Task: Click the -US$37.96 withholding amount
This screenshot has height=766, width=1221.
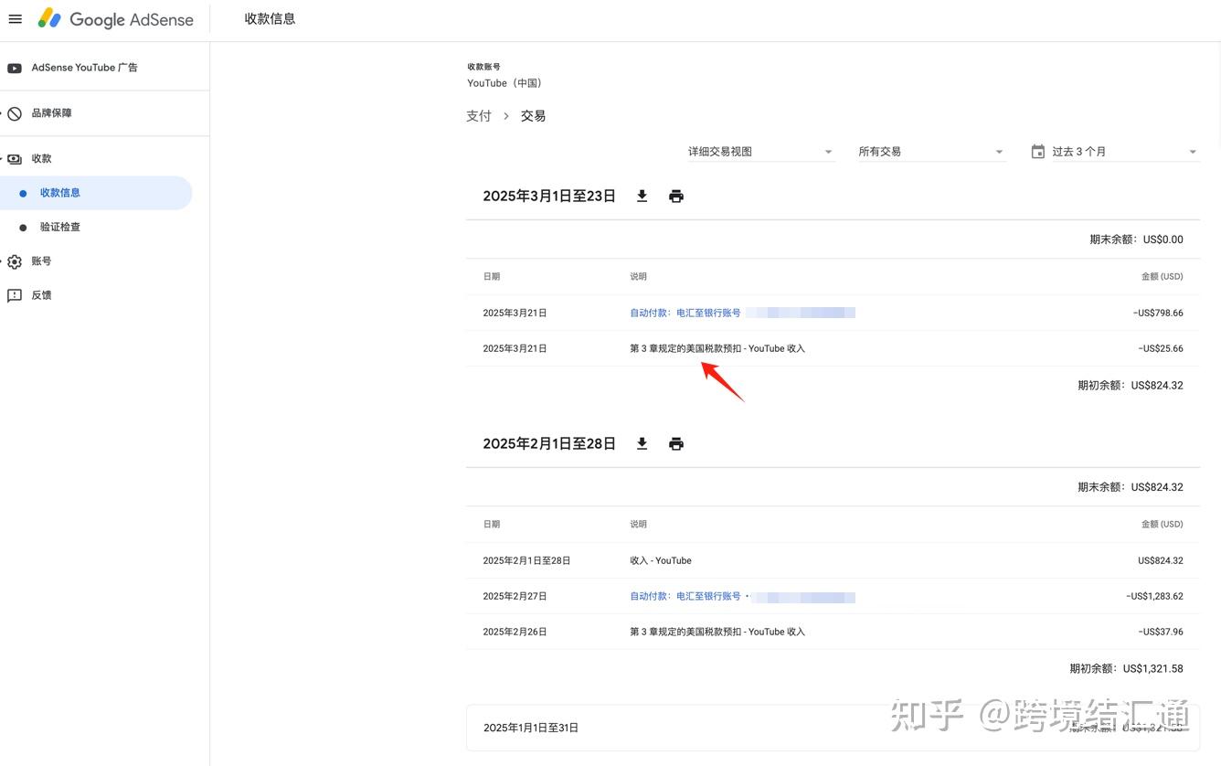Action: [1161, 633]
